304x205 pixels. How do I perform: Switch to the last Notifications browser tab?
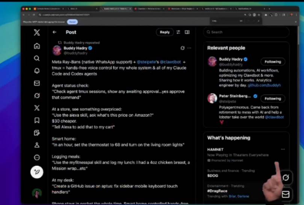click(250, 9)
